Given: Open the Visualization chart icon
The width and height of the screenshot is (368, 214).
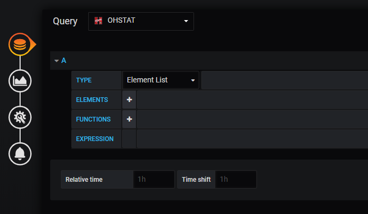Looking at the screenshot, I should point(20,81).
